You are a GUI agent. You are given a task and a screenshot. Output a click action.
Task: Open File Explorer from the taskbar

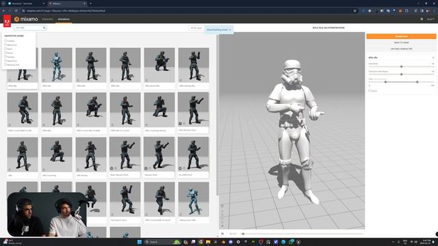(208, 242)
